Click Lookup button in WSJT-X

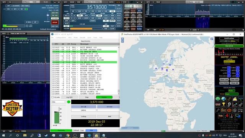[x=83, y=117]
